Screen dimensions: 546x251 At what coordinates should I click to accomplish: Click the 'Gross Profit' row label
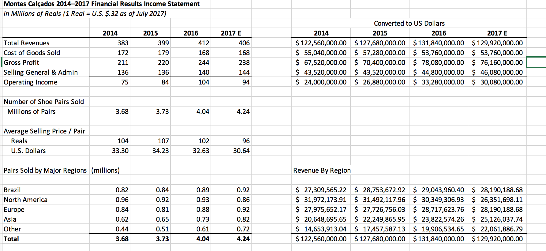(21, 63)
